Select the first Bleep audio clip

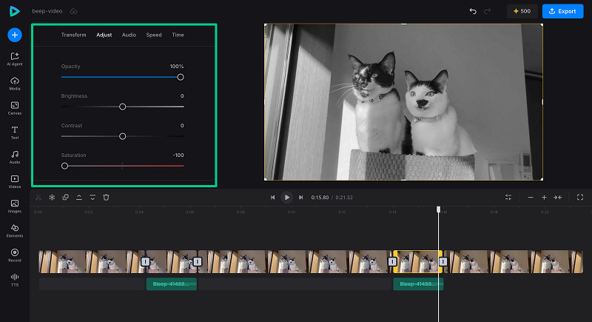(x=172, y=284)
